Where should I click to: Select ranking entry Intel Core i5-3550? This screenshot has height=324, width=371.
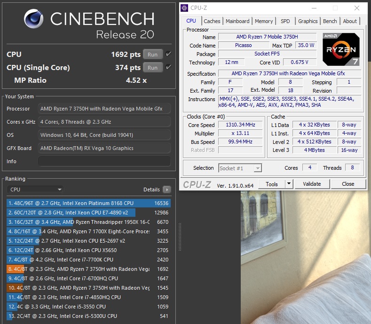88,307
